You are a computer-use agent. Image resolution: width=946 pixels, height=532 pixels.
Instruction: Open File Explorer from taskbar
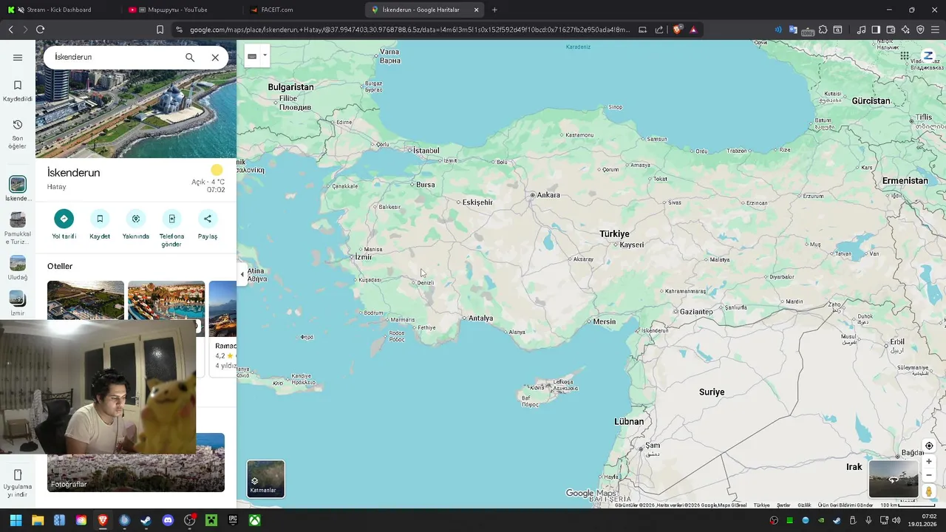tap(38, 520)
